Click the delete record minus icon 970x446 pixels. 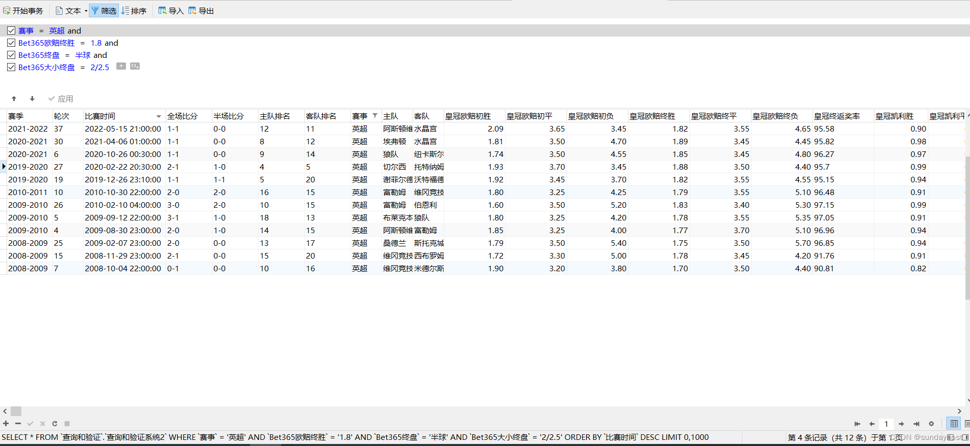pos(18,423)
